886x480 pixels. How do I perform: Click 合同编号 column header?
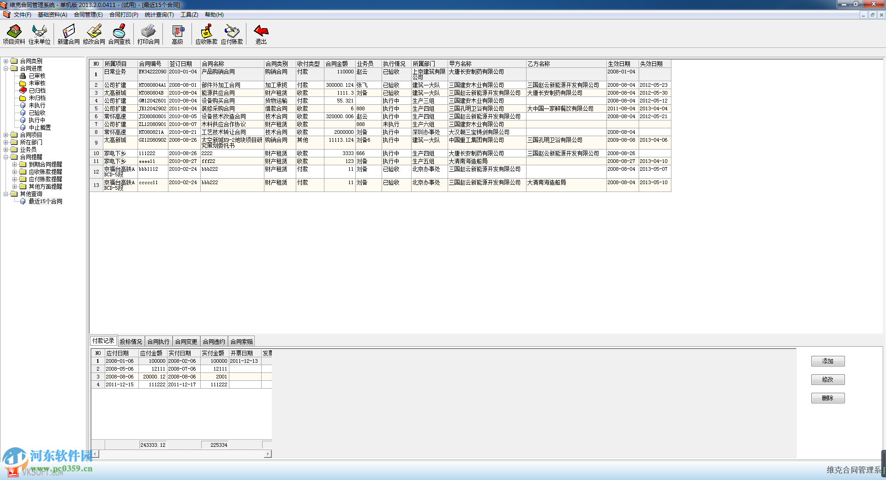pyautogui.click(x=153, y=64)
